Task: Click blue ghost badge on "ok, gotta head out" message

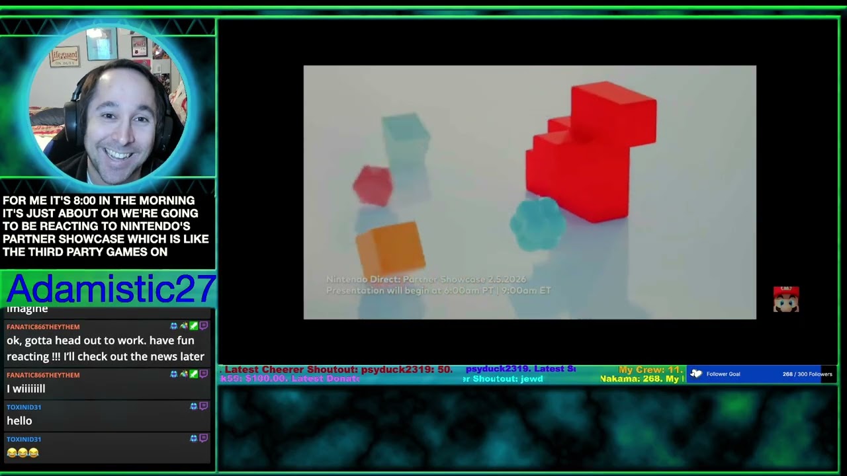Action: click(174, 326)
